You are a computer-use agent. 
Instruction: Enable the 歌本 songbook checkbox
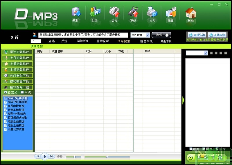point(191,149)
